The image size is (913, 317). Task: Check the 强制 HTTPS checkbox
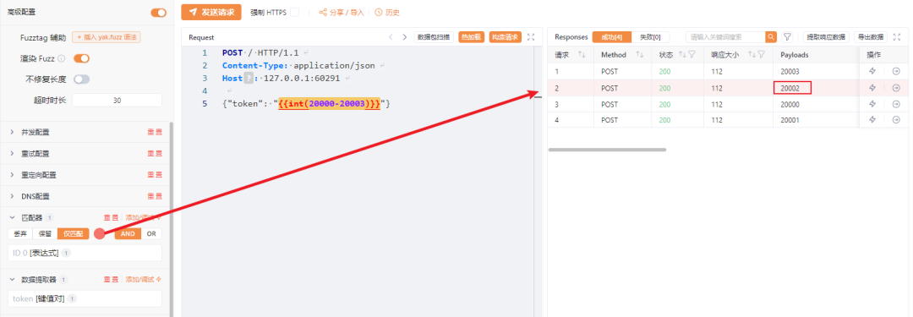(295, 12)
